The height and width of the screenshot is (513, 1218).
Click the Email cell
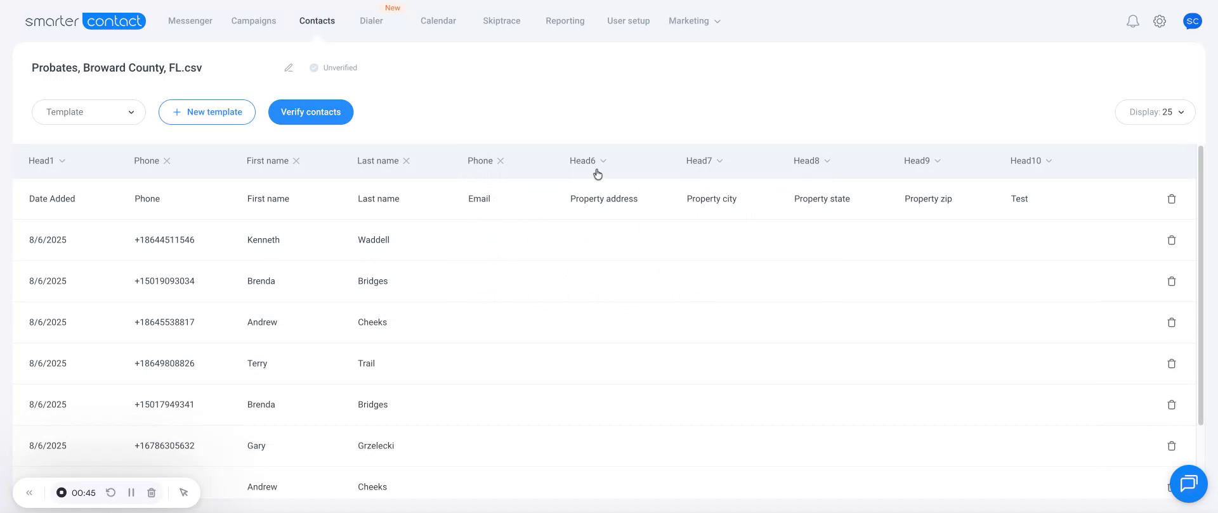[x=479, y=199]
